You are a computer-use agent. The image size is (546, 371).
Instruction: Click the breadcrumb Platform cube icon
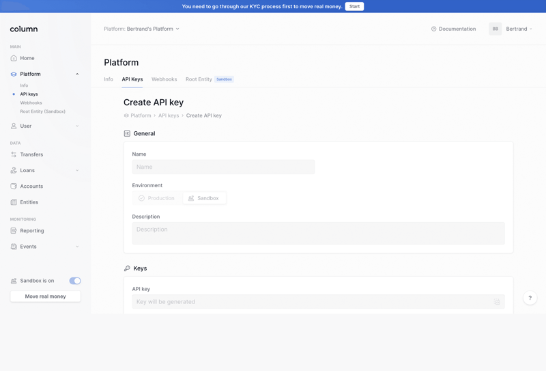(x=126, y=115)
